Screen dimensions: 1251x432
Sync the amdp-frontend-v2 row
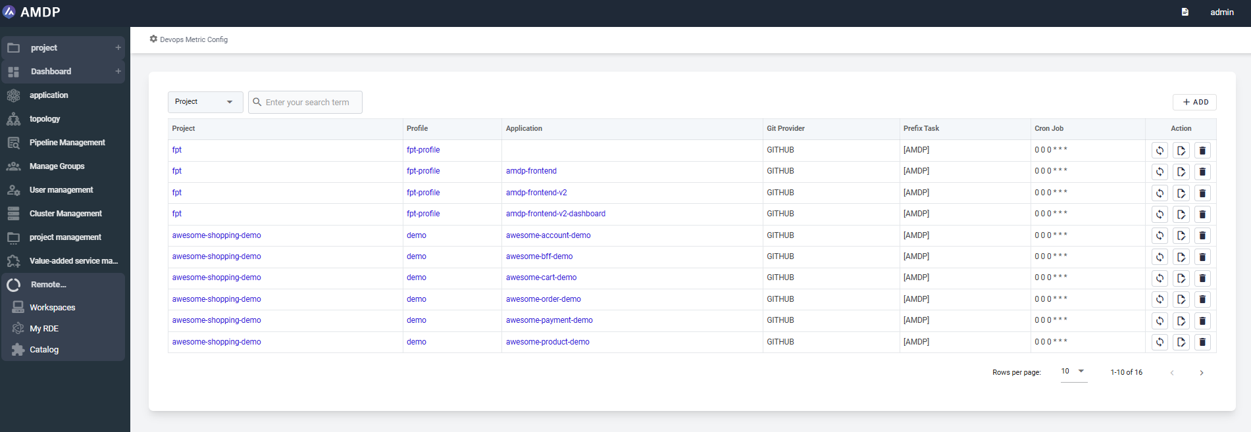[x=1160, y=193]
